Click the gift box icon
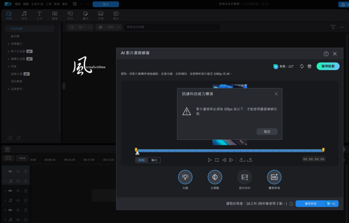The image size is (349, 223). click(310, 67)
